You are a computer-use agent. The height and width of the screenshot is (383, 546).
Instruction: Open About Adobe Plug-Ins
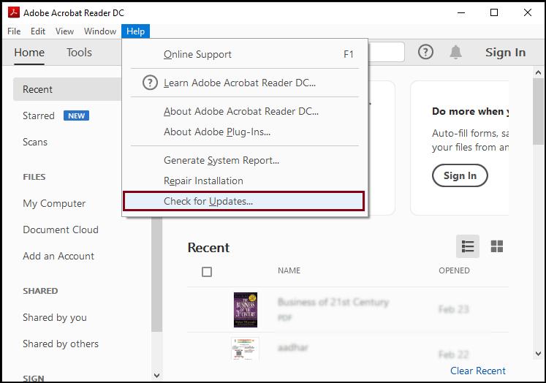click(x=245, y=132)
